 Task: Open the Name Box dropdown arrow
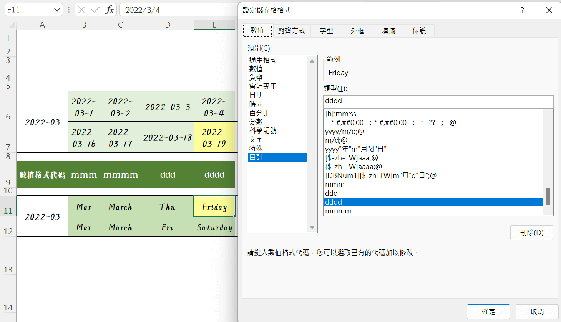click(x=57, y=10)
